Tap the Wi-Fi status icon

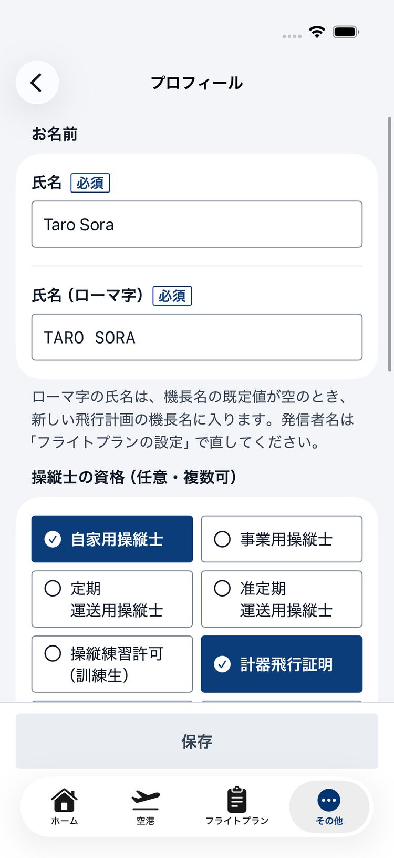pos(317,32)
